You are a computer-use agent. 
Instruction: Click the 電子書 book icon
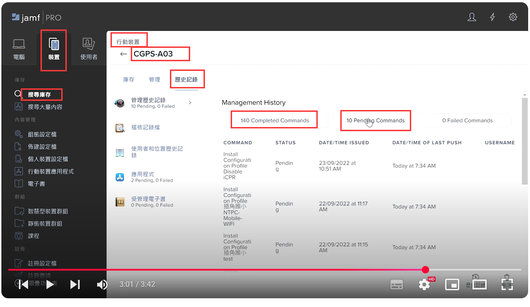click(x=18, y=184)
